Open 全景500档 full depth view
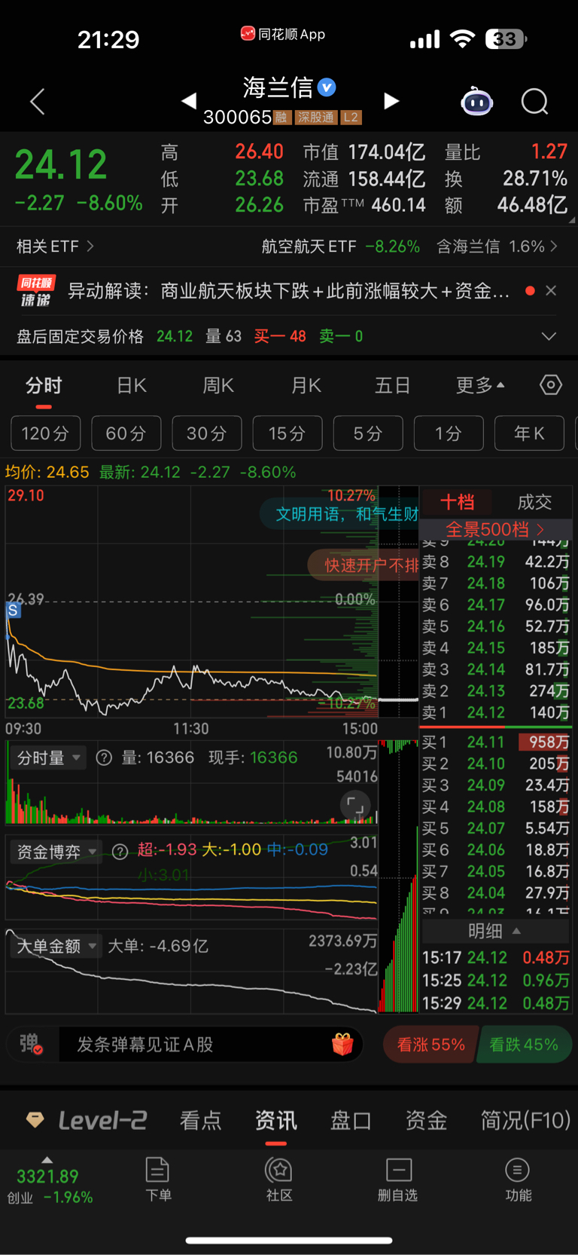Image resolution: width=578 pixels, height=1255 pixels. [496, 529]
